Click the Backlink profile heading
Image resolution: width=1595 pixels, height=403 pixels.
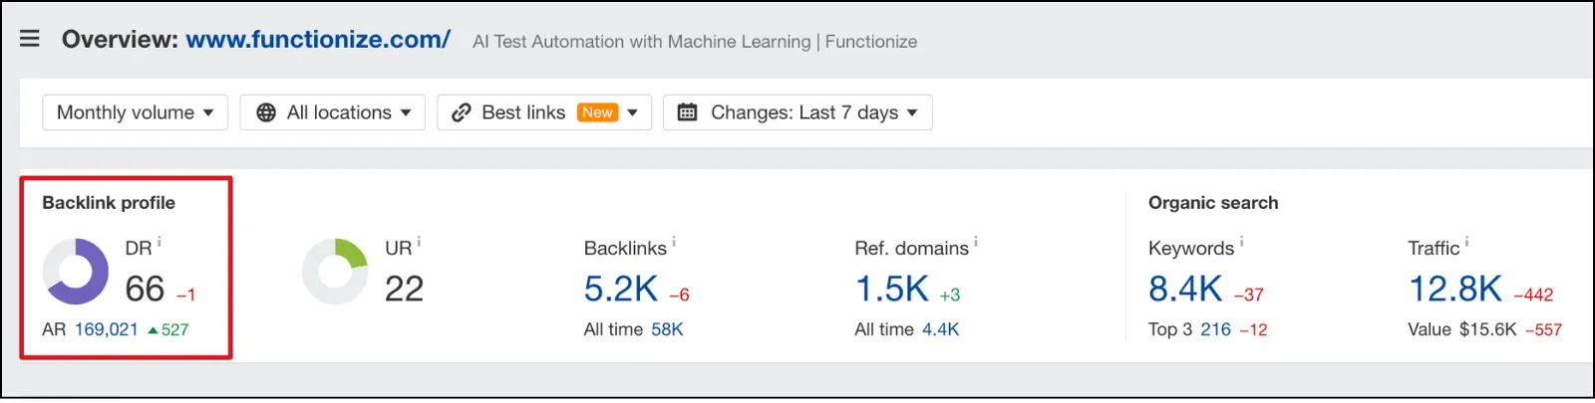click(109, 203)
